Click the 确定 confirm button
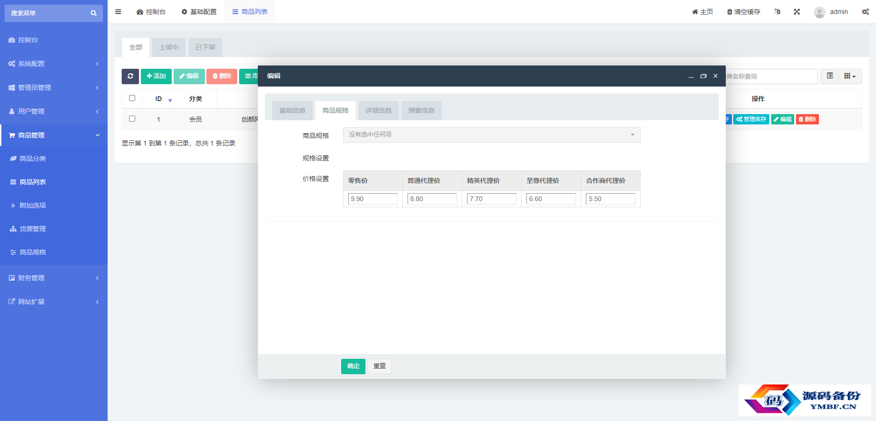 pos(353,366)
